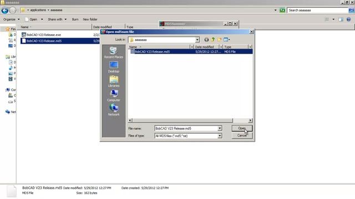Go to Desktop in dialog sidebar
The image size is (355, 199).
pos(113,67)
